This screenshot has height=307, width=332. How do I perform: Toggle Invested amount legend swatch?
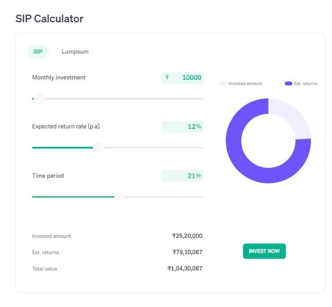pyautogui.click(x=223, y=84)
